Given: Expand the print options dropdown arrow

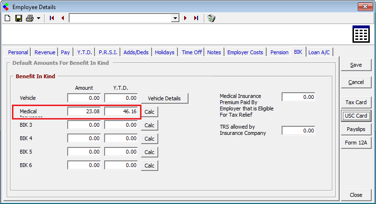Looking at the screenshot, I should coord(38,18).
